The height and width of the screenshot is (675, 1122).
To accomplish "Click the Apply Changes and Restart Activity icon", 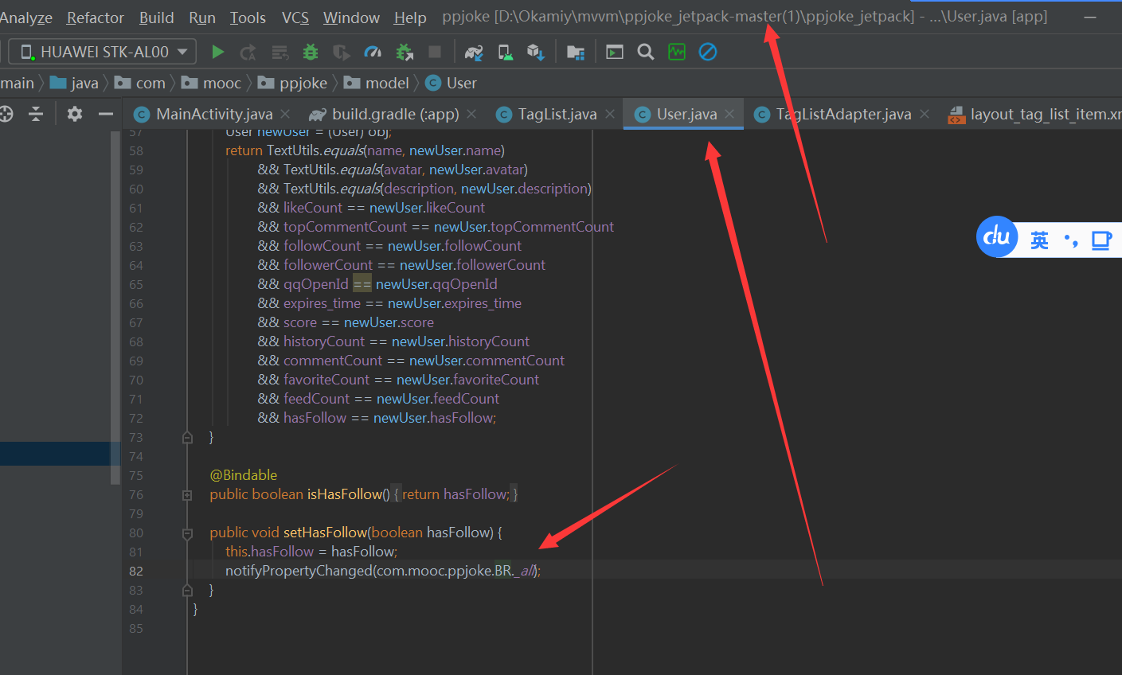I will tap(248, 52).
